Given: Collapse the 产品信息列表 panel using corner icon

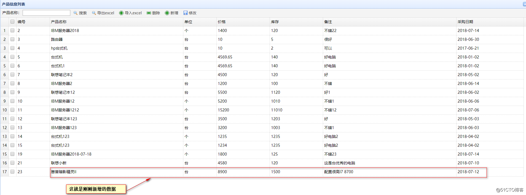Looking at the screenshot, I should tap(524, 4).
